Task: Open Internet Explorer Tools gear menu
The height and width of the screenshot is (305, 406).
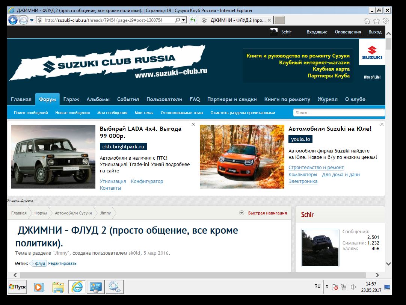Action: coord(386,21)
